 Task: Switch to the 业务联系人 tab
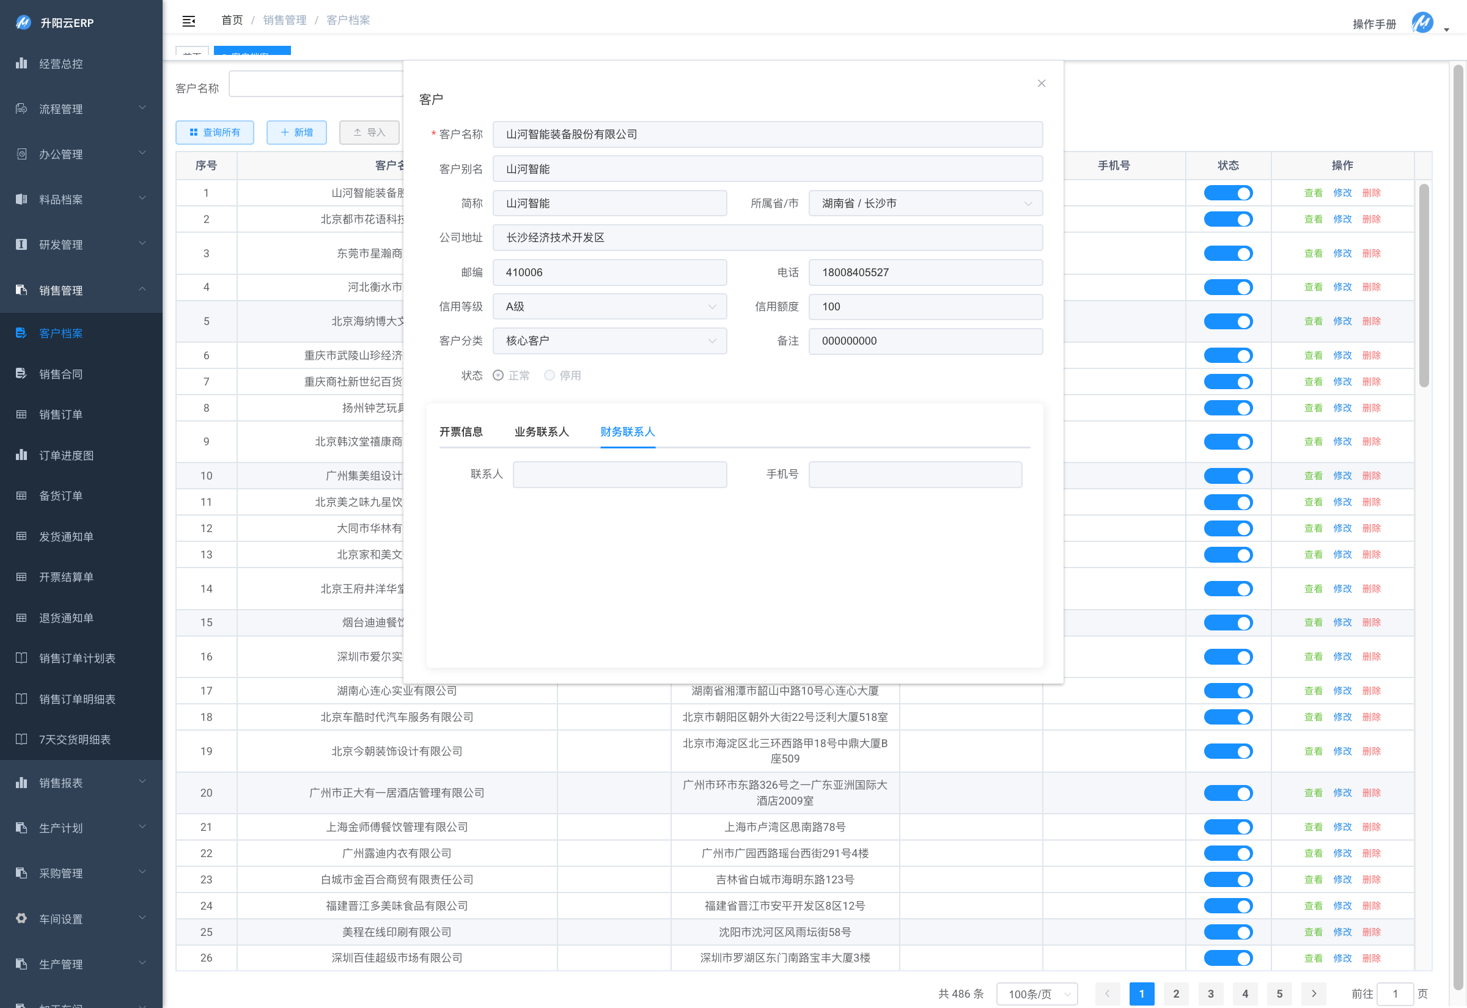coord(542,432)
